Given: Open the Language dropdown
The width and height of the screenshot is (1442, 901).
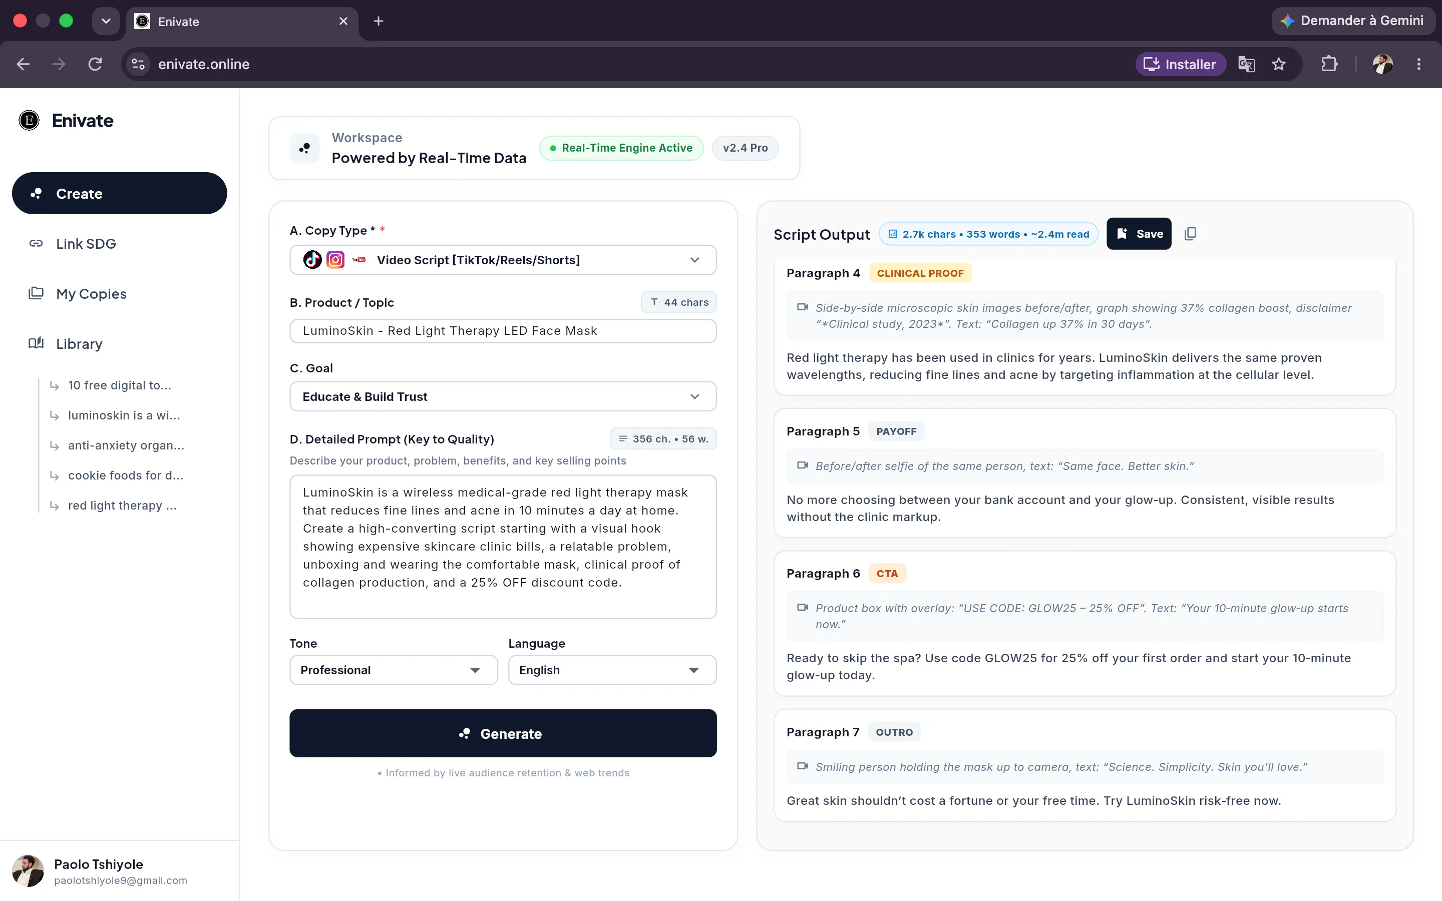Looking at the screenshot, I should coord(612,670).
